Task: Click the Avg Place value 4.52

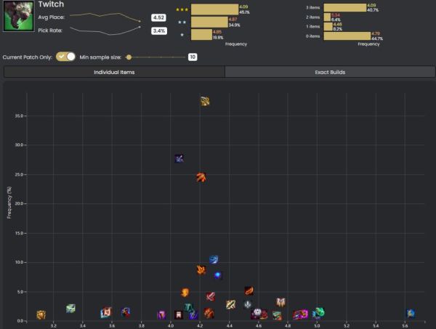Action: click(158, 17)
